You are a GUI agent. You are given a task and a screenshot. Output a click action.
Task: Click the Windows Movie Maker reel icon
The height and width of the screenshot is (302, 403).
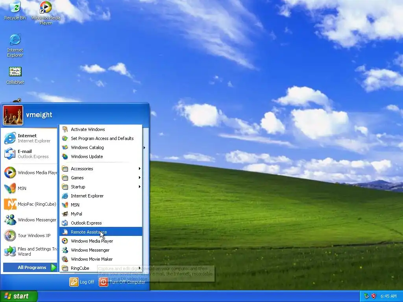click(x=65, y=259)
